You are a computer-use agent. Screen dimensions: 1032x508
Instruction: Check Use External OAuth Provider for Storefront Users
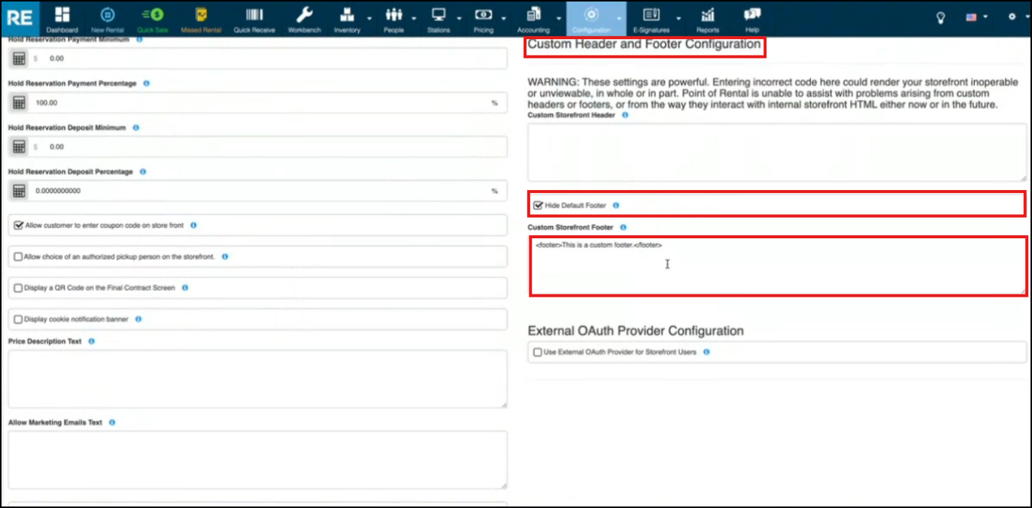point(537,352)
